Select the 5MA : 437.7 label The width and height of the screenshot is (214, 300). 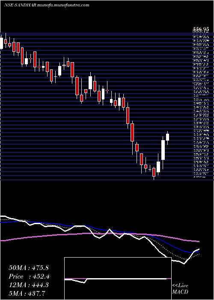tap(27, 294)
